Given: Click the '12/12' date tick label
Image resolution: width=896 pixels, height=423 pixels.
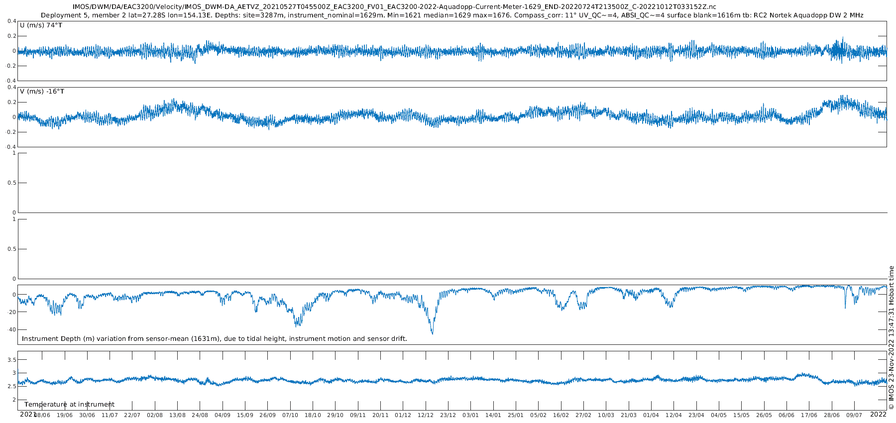Looking at the screenshot, I should pyautogui.click(x=426, y=415).
